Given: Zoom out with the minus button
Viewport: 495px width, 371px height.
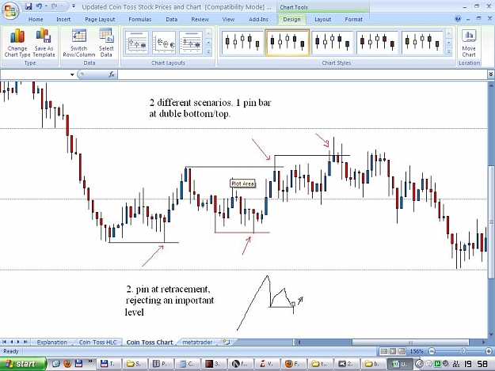Looking at the screenshot, I should [x=432, y=351].
